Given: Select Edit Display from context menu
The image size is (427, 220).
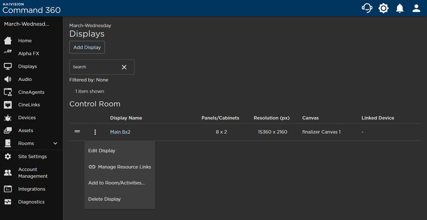Looking at the screenshot, I should click(102, 150).
